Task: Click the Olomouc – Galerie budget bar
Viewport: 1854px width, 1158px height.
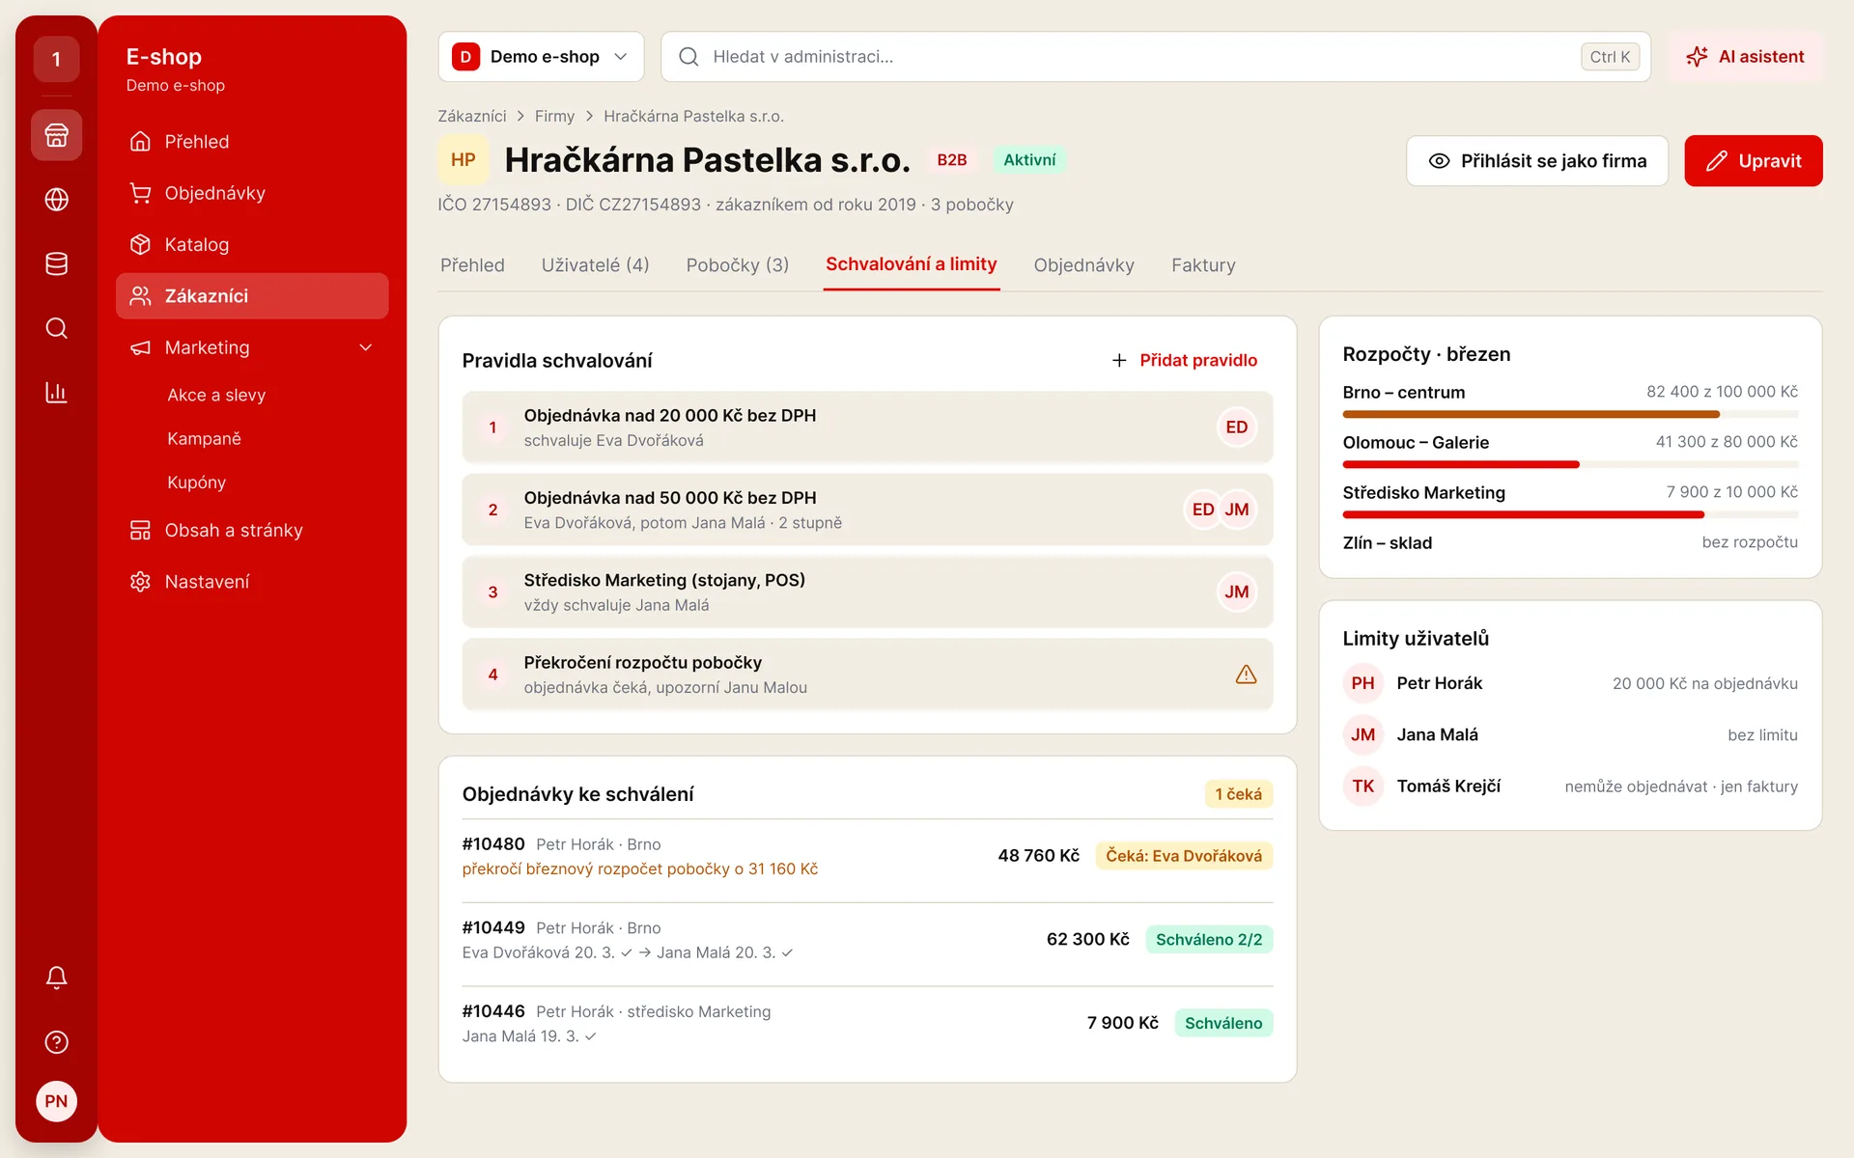Action: pos(1570,465)
